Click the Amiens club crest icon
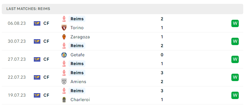The width and height of the screenshot is (245, 107). coord(64,82)
